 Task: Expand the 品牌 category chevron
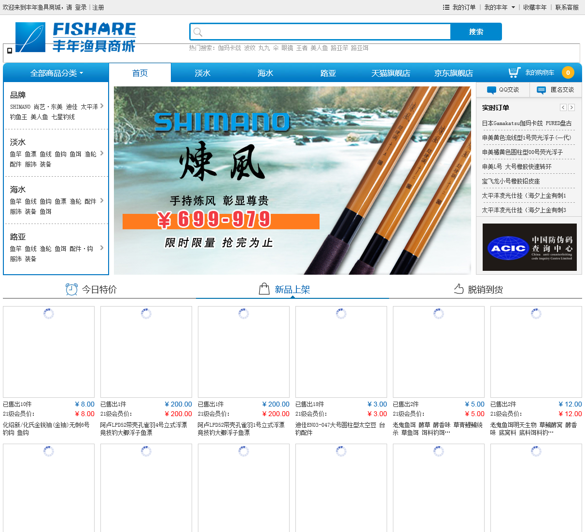pos(102,106)
